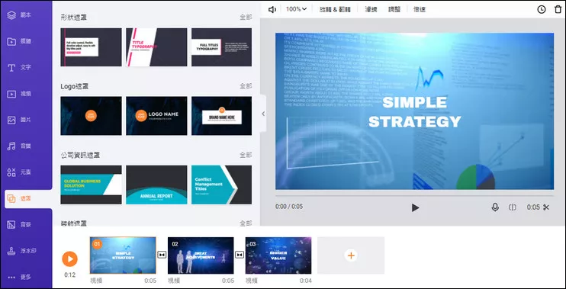Split the clip with the split icon
Screen dimensions: 566x289
pos(512,207)
